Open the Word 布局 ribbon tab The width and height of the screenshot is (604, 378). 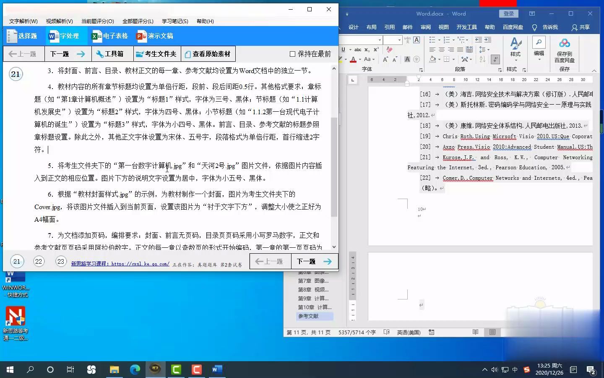372,27
